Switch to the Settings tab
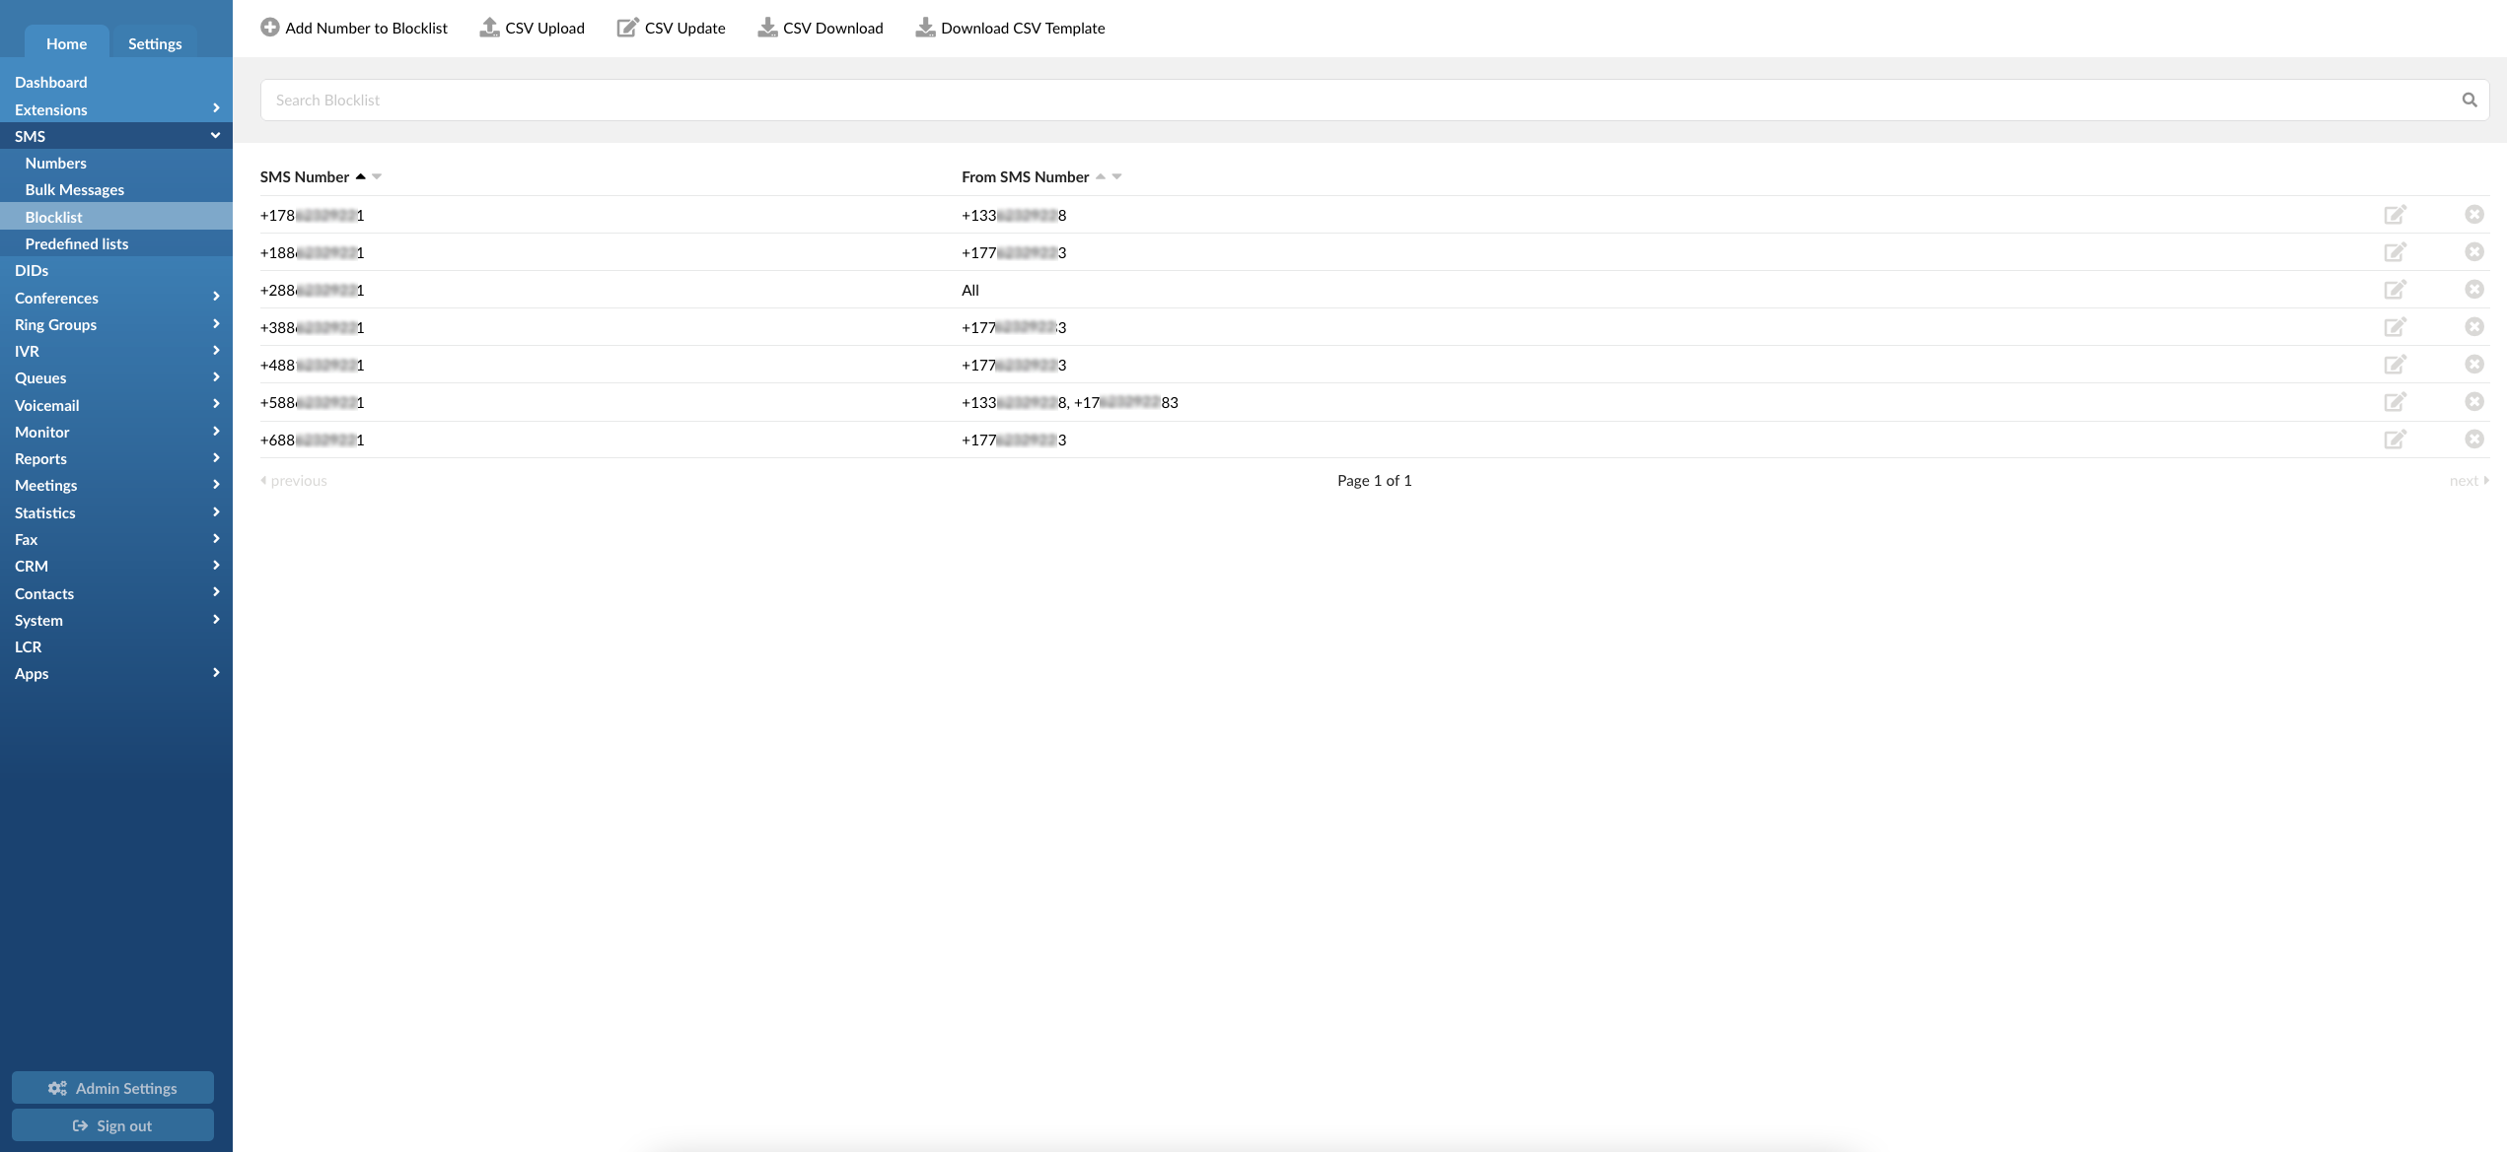2507x1152 pixels. click(x=154, y=43)
